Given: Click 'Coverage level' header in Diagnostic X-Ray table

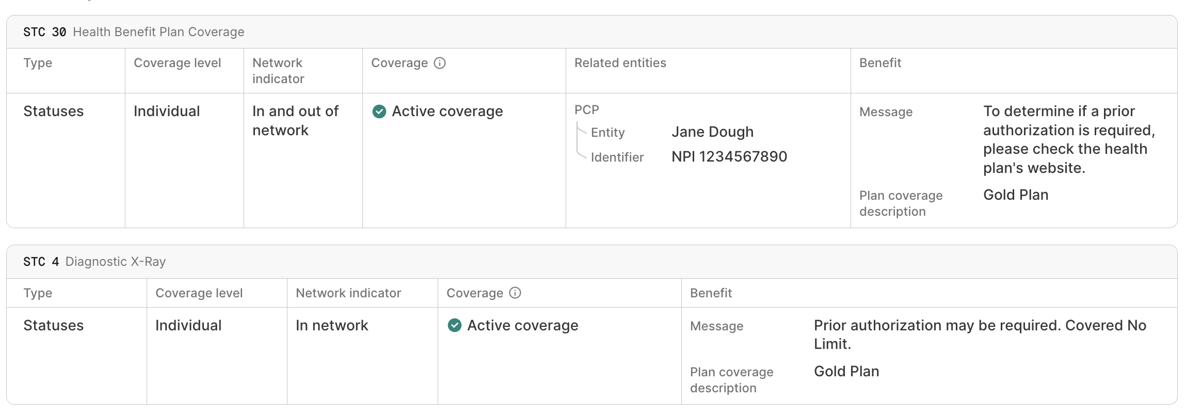Looking at the screenshot, I should [x=199, y=293].
